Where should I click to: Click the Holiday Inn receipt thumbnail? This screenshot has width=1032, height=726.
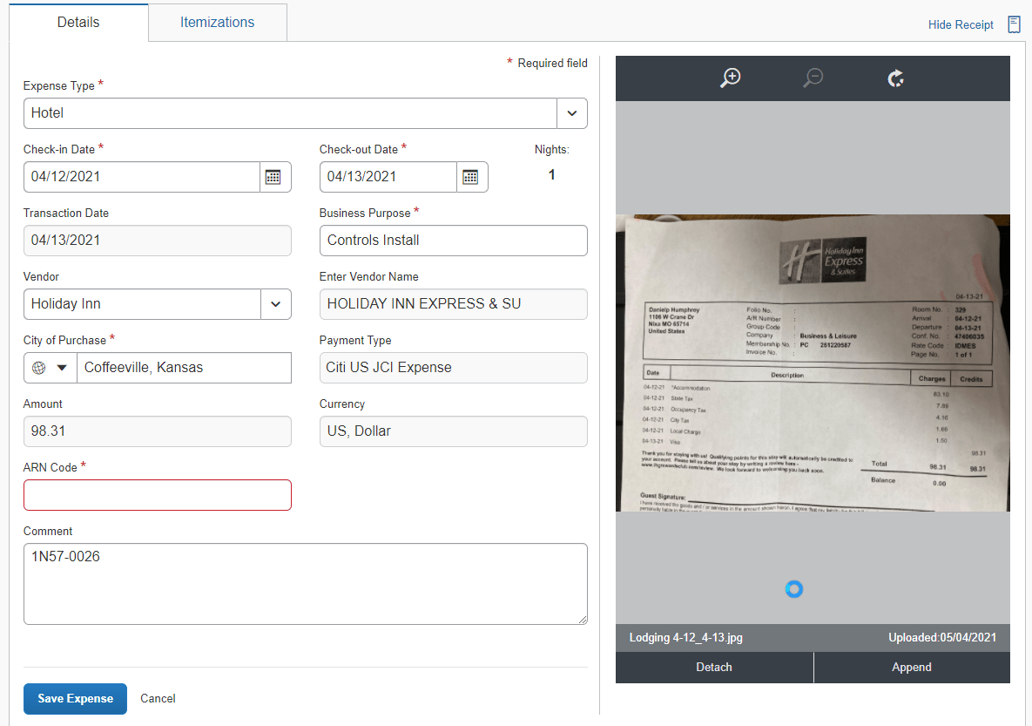[x=813, y=363]
